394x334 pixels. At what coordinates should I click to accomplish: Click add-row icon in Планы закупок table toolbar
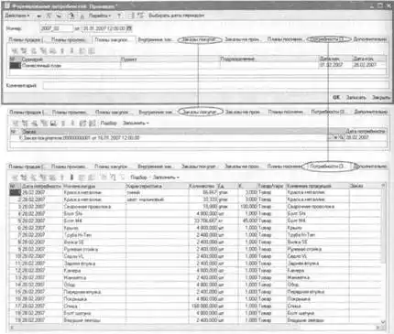click(15, 50)
